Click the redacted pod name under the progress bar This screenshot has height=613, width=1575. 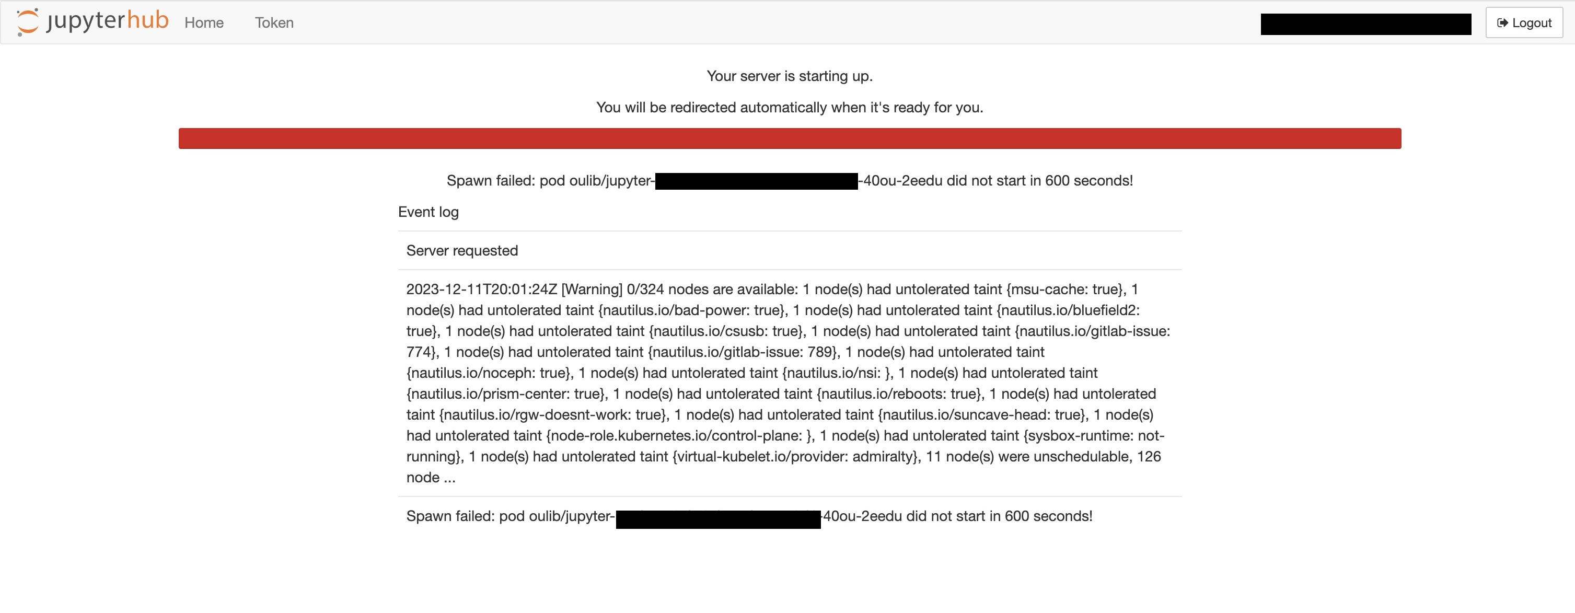(x=756, y=181)
